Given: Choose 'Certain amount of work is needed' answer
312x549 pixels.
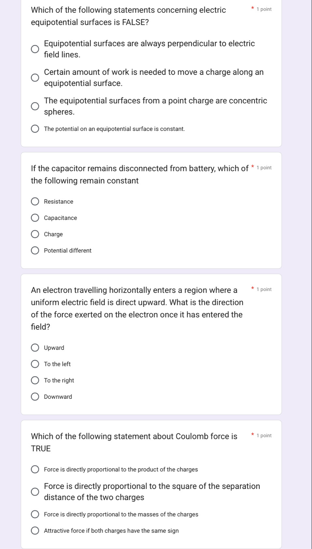Looking at the screenshot, I should (35, 78).
